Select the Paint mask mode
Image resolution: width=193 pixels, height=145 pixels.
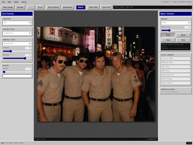tap(168, 35)
